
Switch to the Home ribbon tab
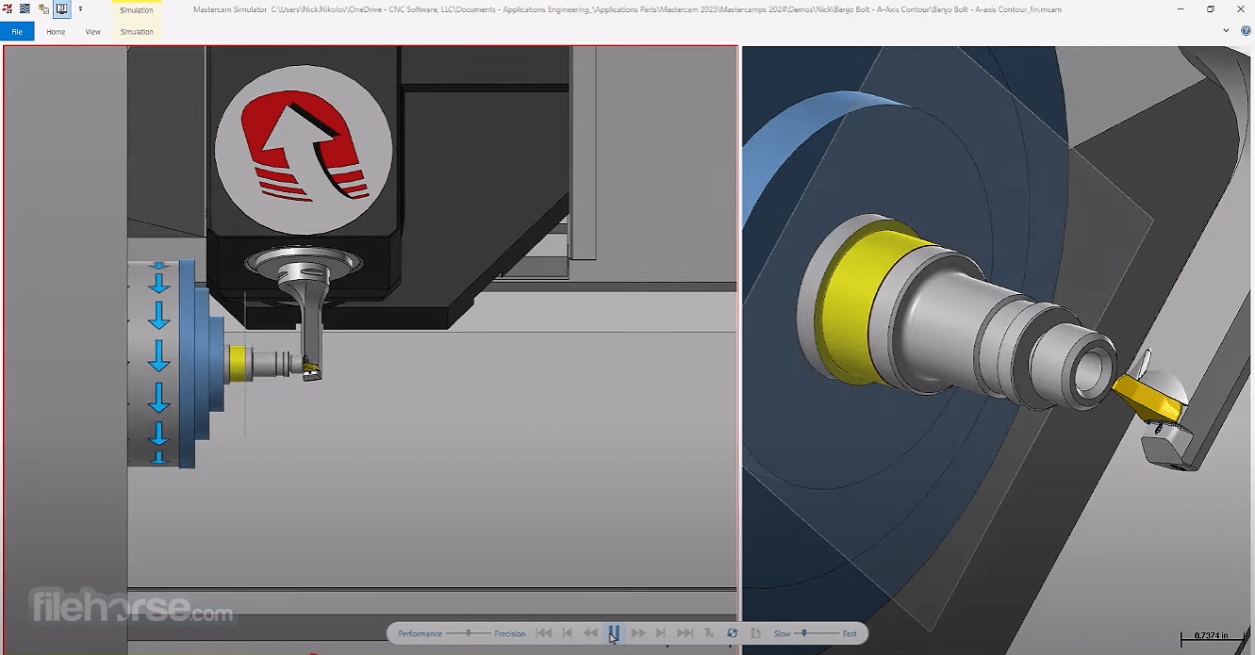point(56,32)
